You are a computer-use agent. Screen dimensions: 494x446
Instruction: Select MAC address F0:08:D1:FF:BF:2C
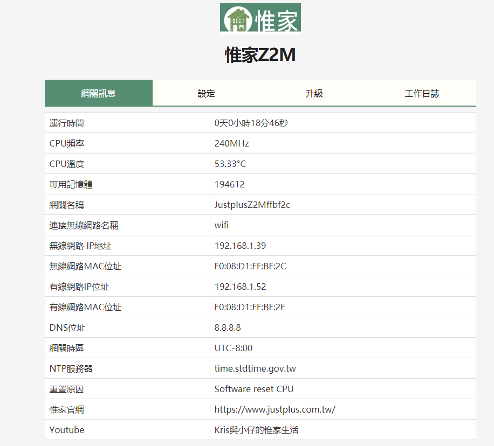click(x=250, y=266)
